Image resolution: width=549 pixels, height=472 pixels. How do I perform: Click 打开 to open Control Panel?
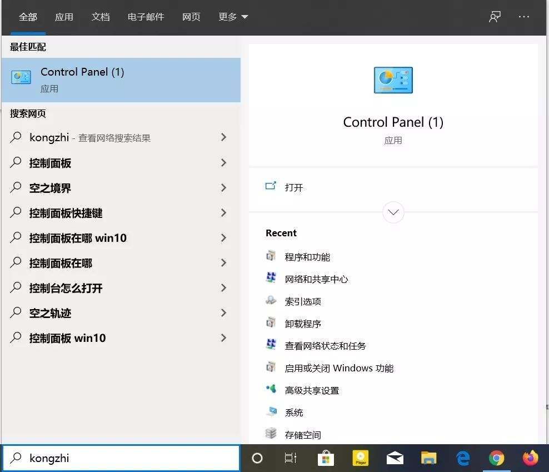[x=294, y=187]
